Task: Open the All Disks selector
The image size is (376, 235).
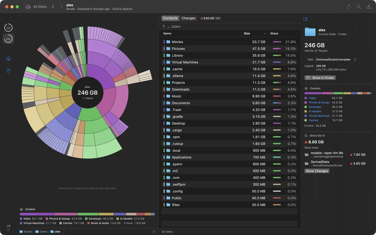Action: pyautogui.click(x=36, y=7)
